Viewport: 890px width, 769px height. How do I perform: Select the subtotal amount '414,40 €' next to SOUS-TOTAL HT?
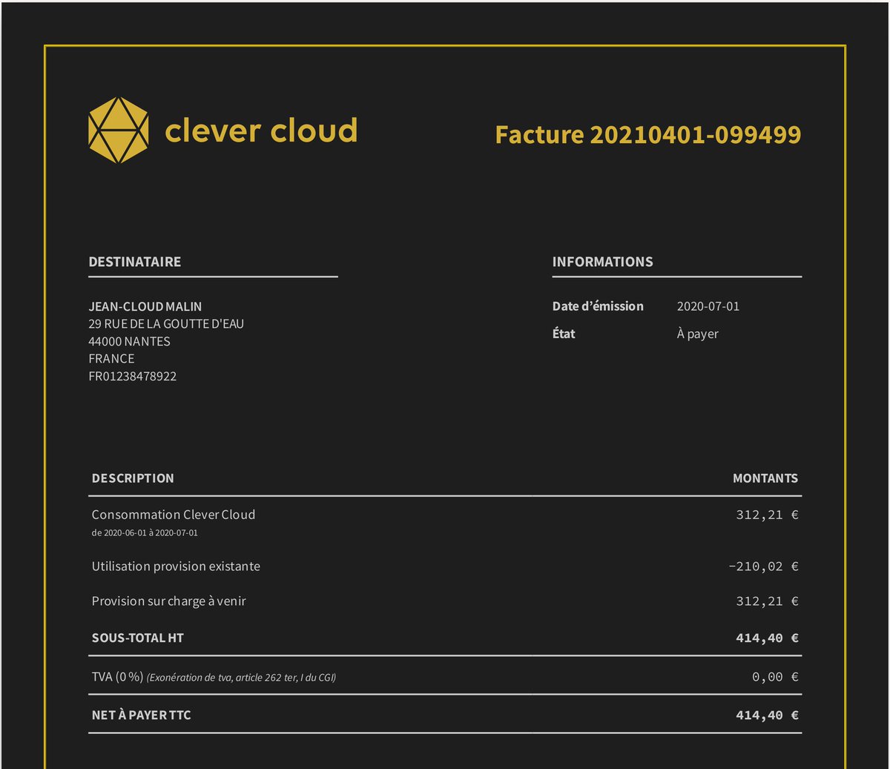click(x=768, y=638)
